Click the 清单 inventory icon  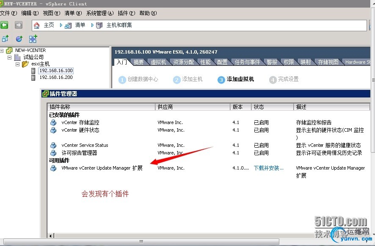[68, 25]
